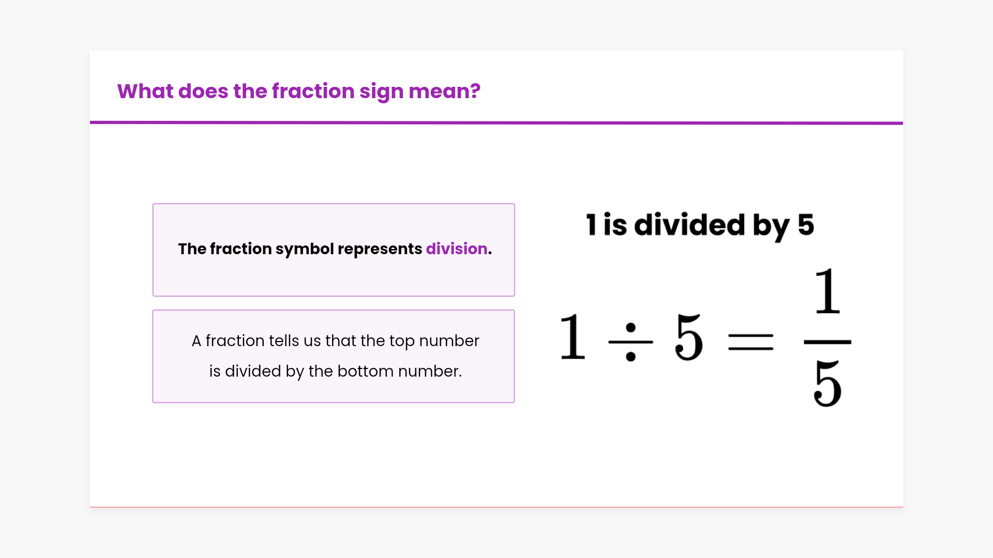Click the fraction bar between 1 and 5
The image size is (993, 558).
827,342
